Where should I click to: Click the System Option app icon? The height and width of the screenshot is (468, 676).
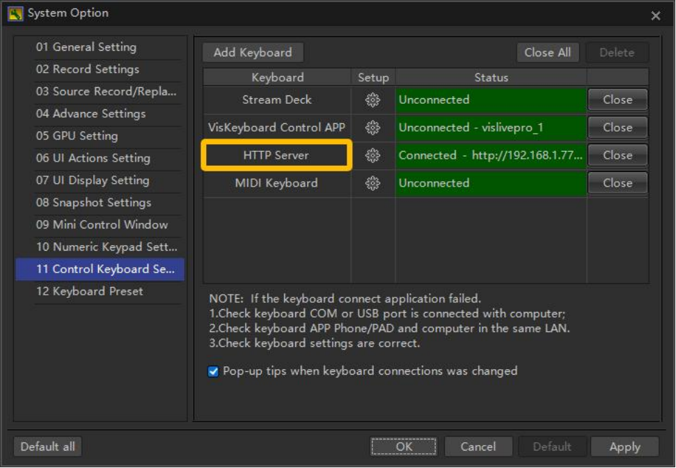pos(15,13)
